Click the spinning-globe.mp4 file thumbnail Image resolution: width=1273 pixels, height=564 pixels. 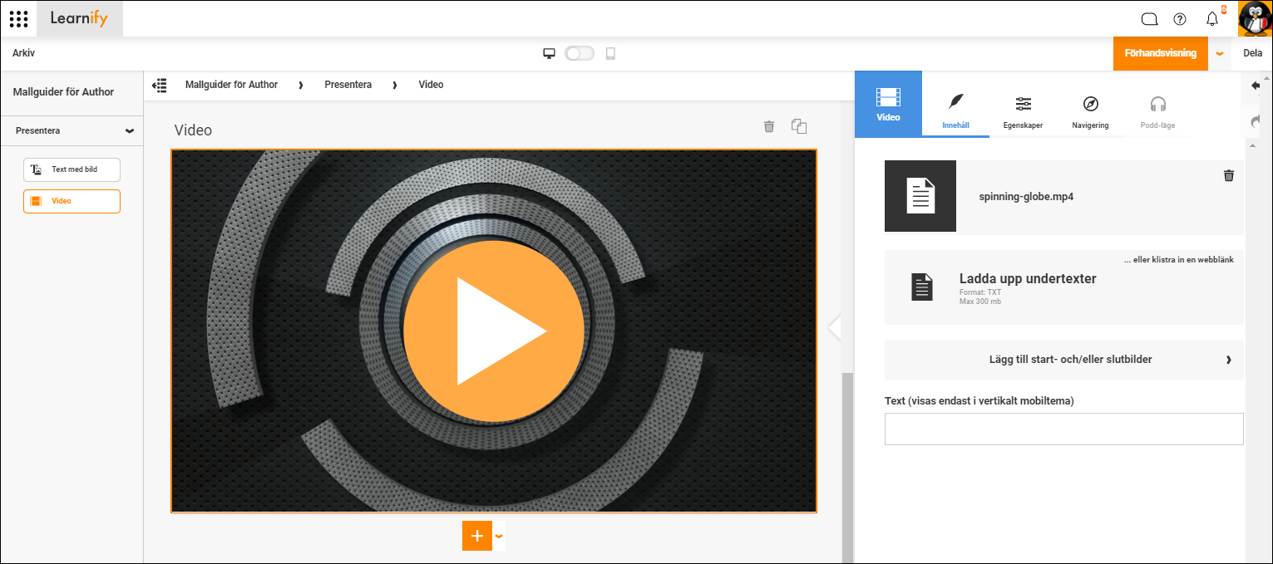(x=920, y=196)
